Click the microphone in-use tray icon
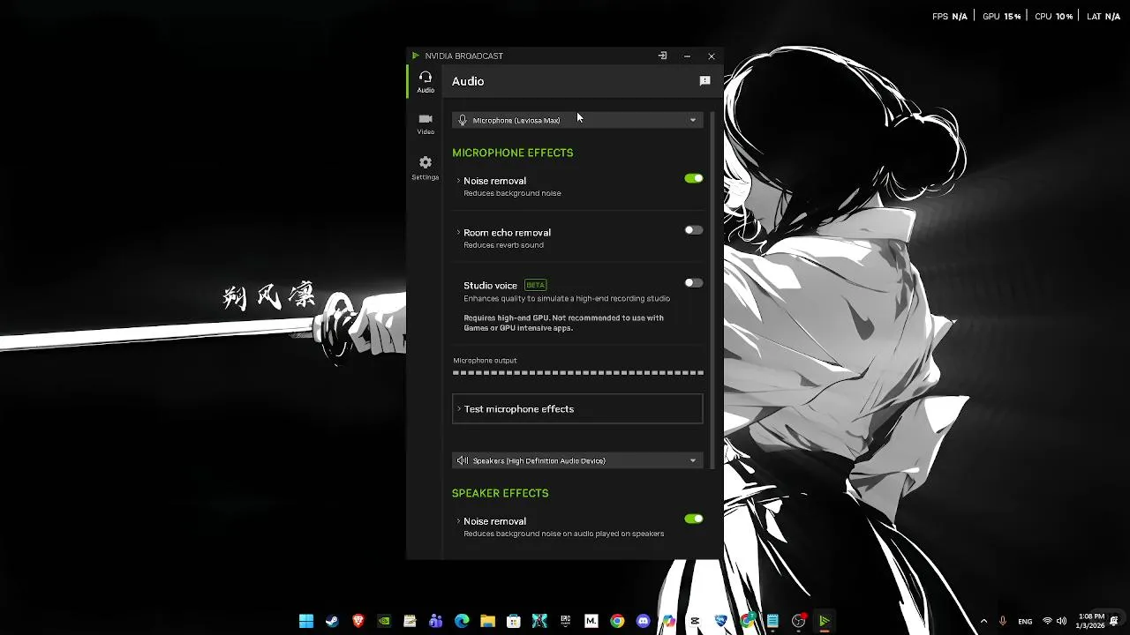The width and height of the screenshot is (1130, 635). pos(1002,621)
